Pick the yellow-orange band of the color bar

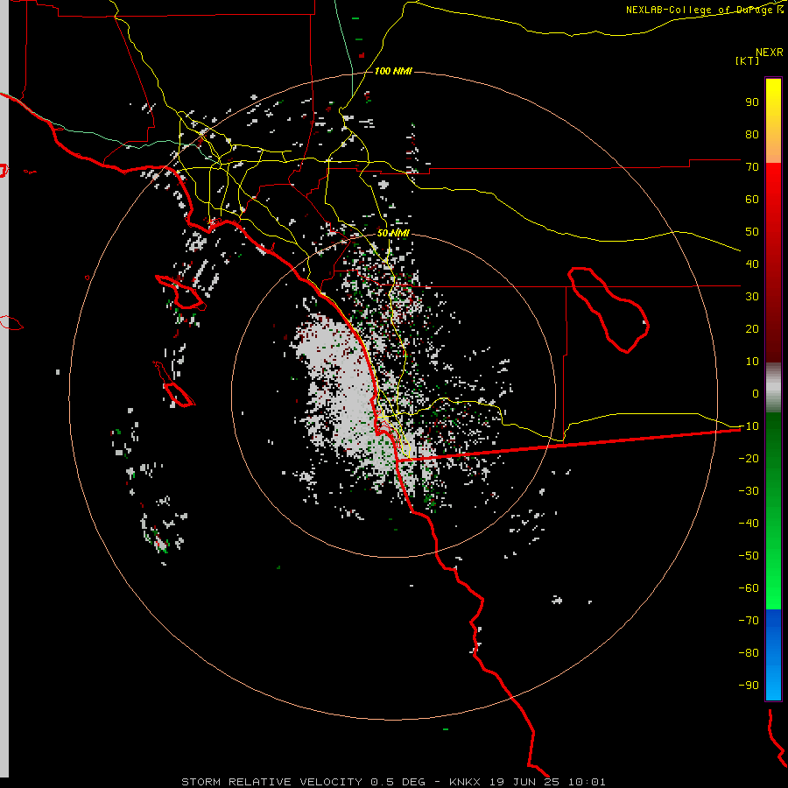773,121
